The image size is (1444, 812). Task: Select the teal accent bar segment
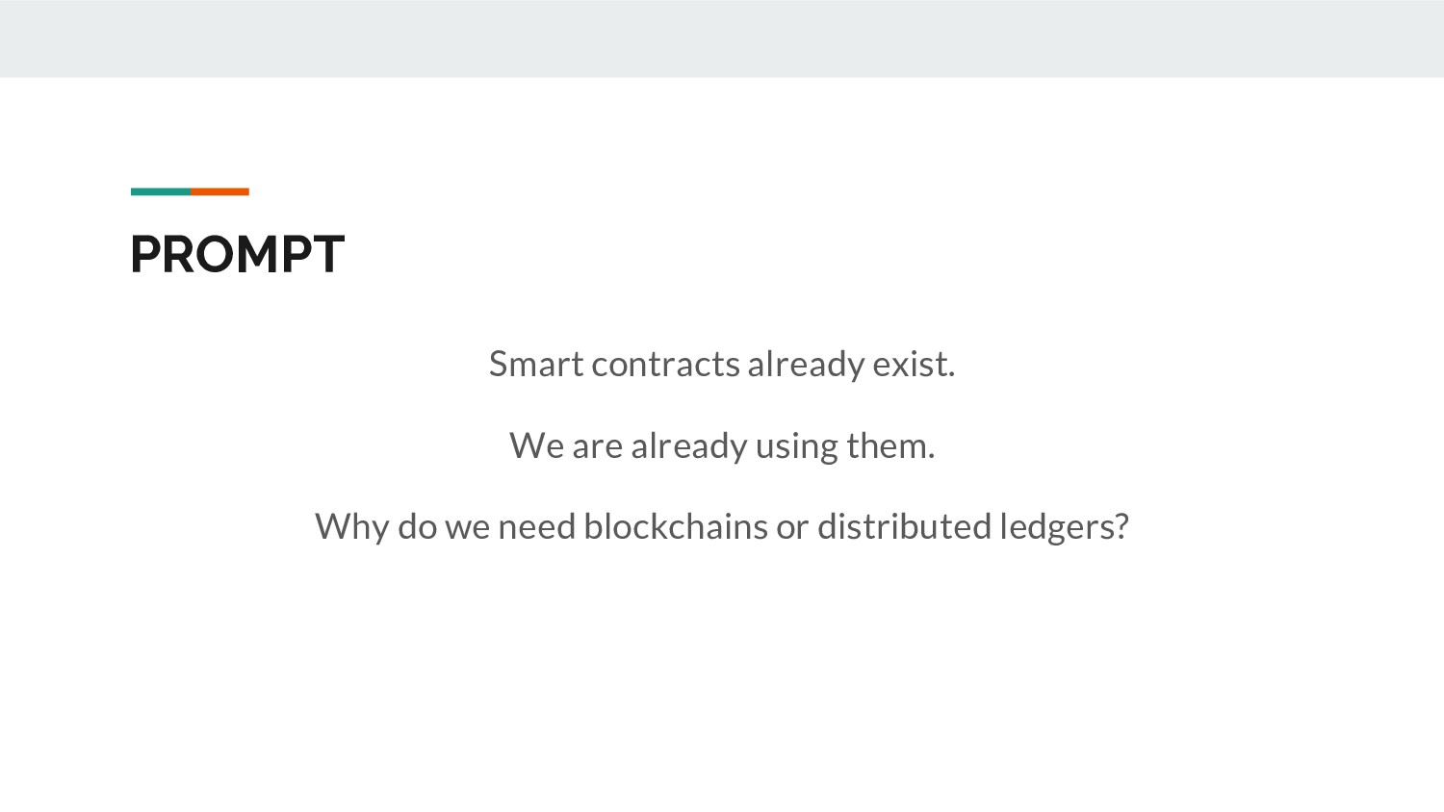[x=160, y=191]
